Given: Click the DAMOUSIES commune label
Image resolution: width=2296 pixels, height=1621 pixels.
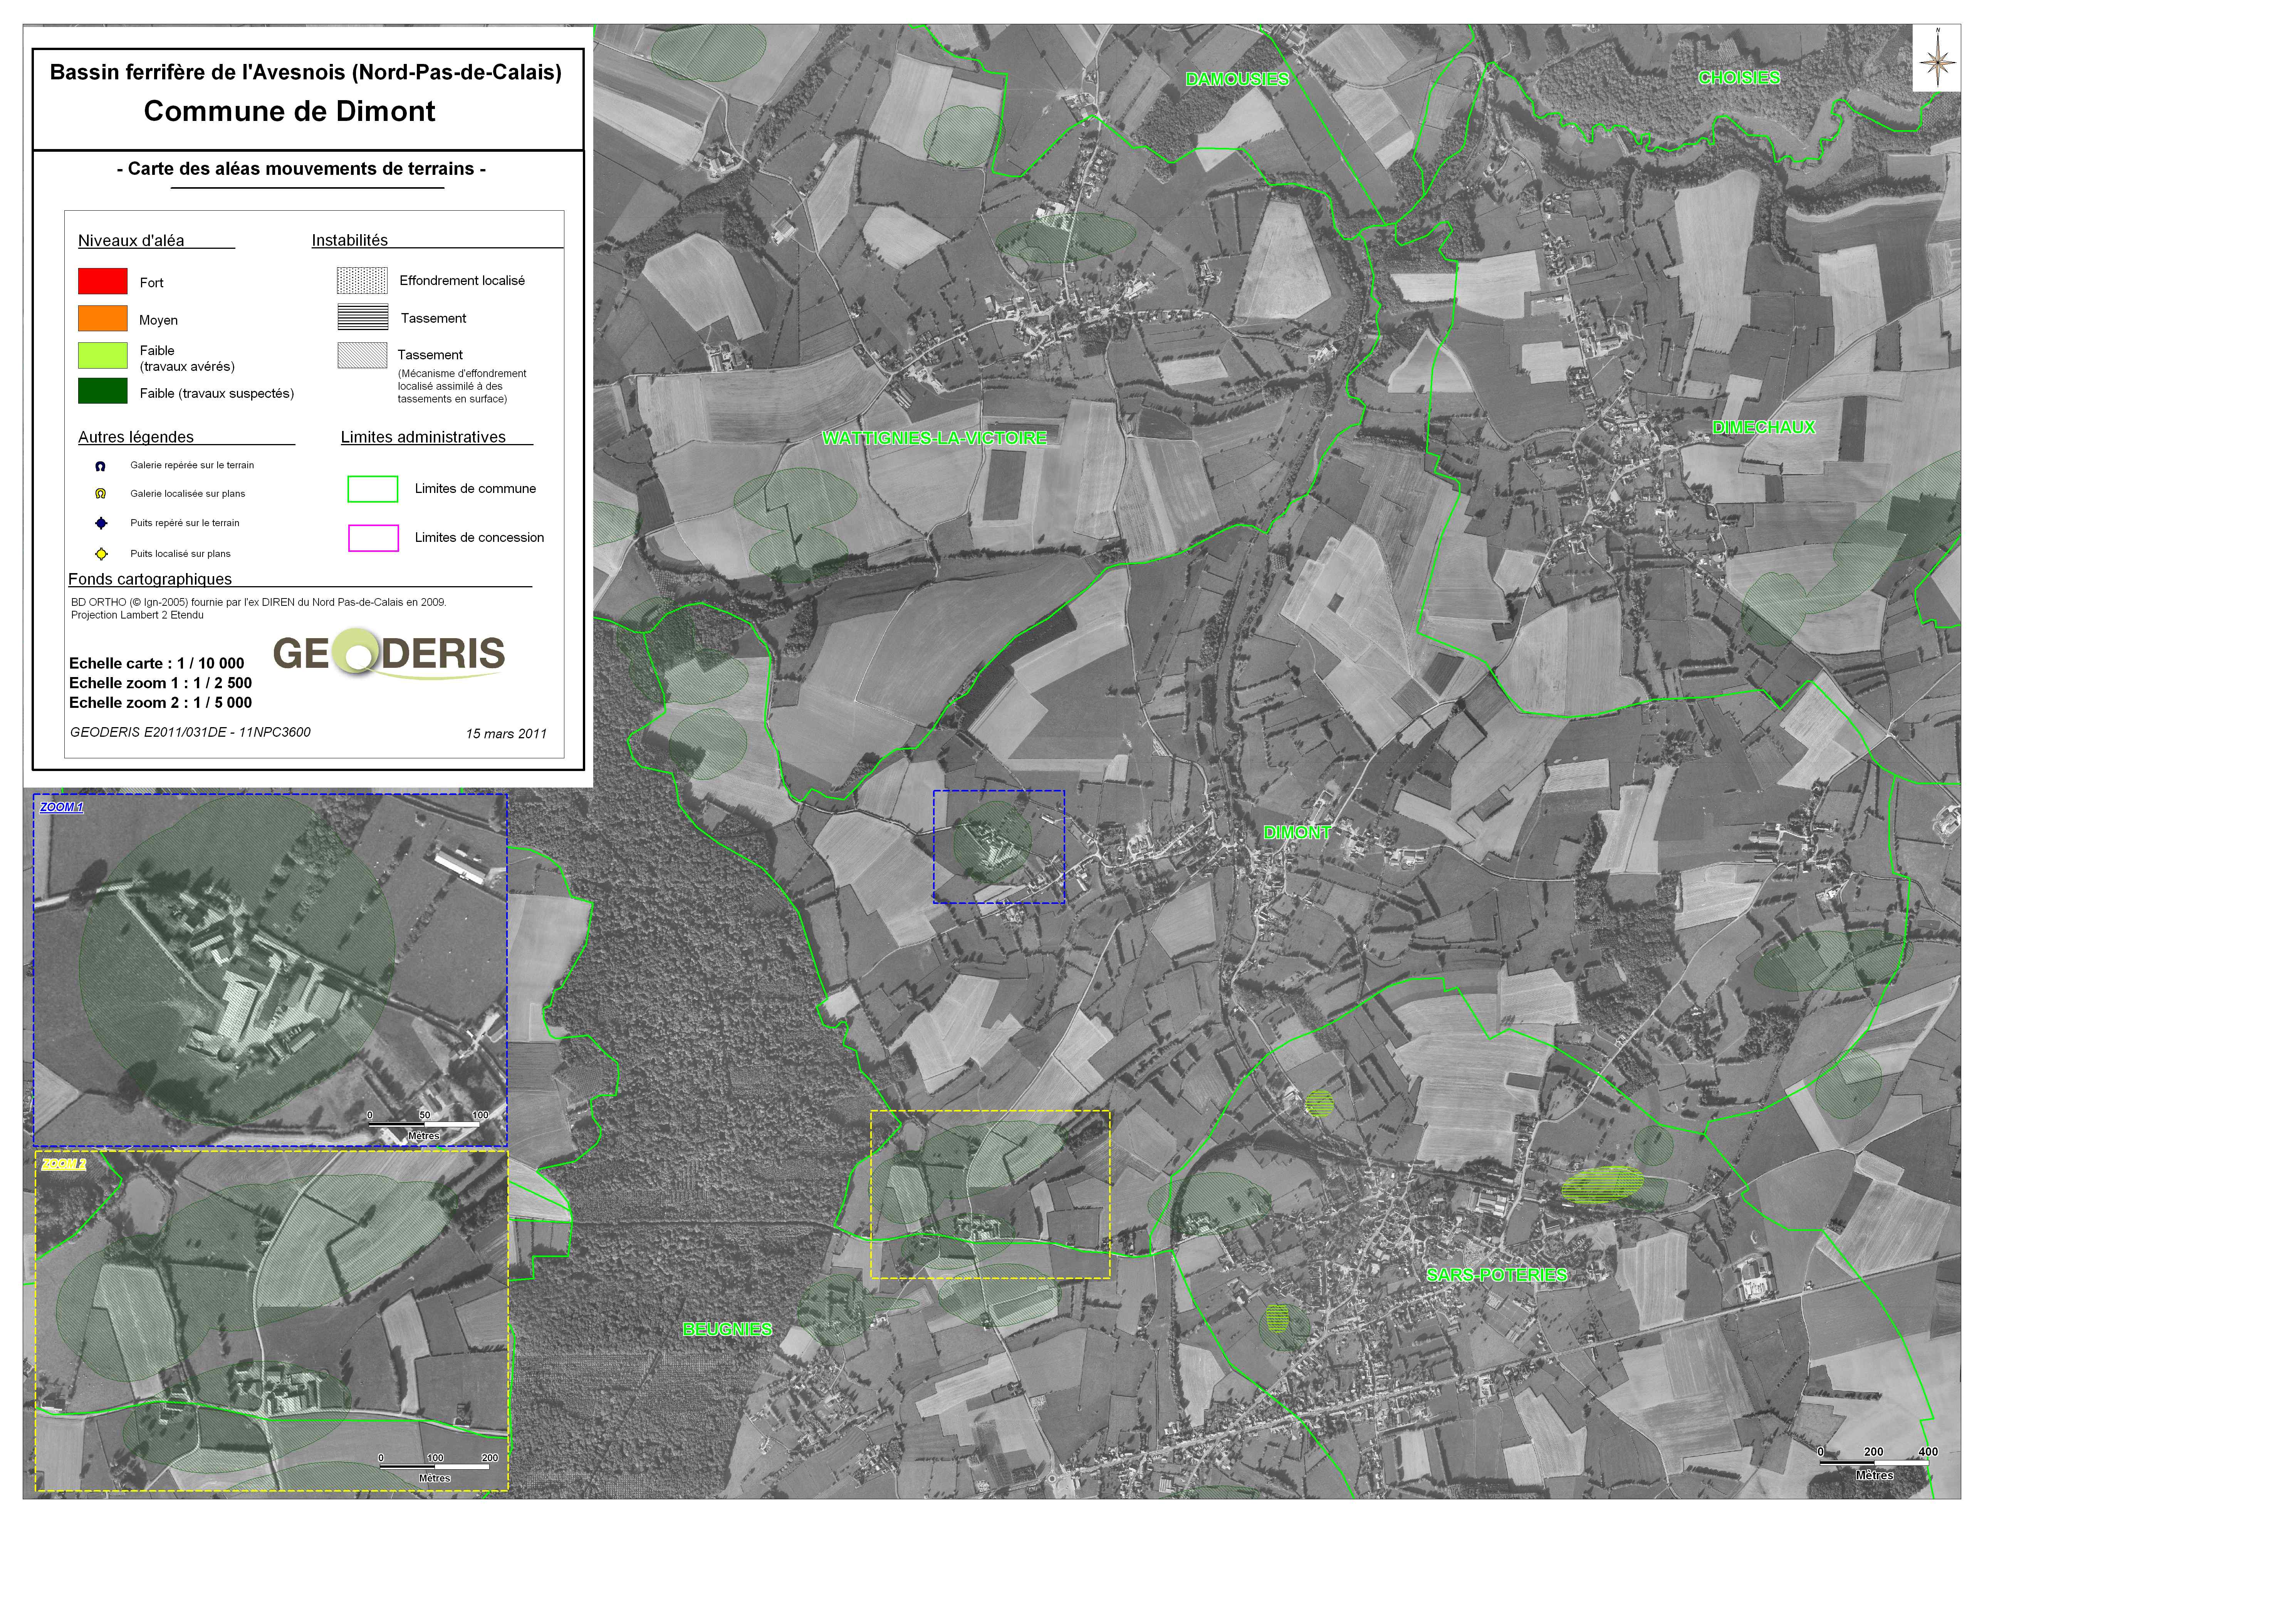Looking at the screenshot, I should 1237,79.
